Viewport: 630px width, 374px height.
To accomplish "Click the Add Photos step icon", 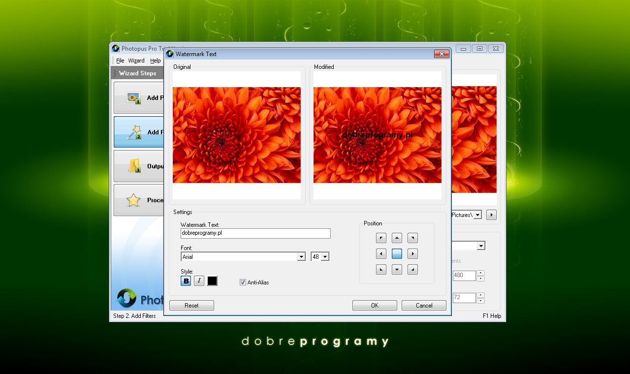I will 133,98.
